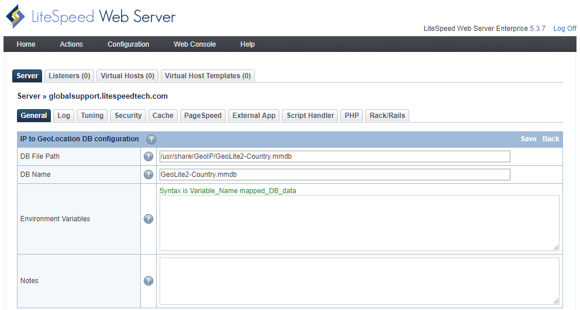Click the 5.3.7 version link

[x=537, y=29]
